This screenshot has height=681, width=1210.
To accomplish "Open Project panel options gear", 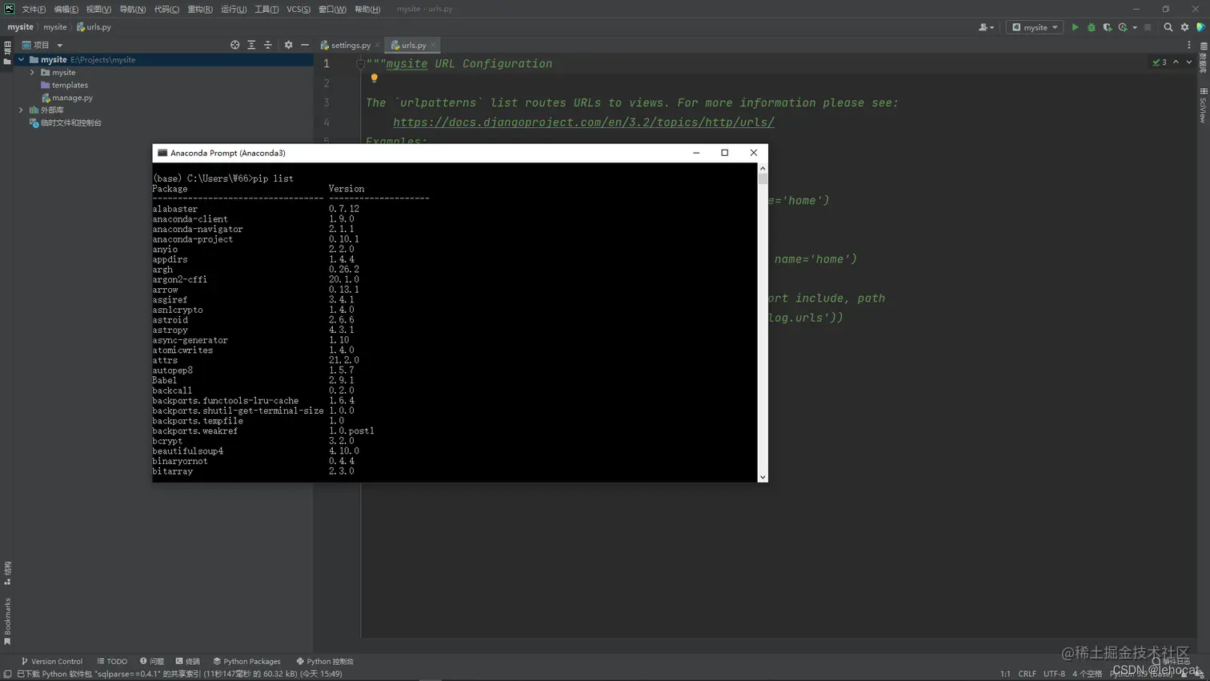I will pyautogui.click(x=288, y=45).
